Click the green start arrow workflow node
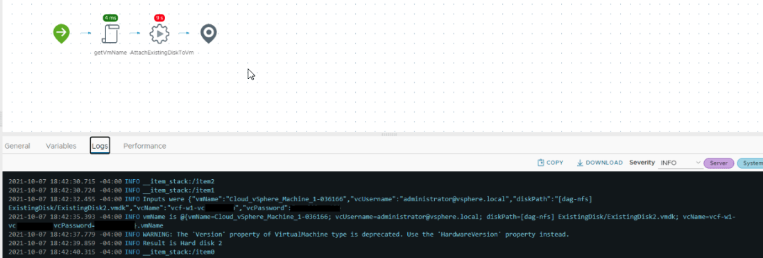 click(61, 33)
